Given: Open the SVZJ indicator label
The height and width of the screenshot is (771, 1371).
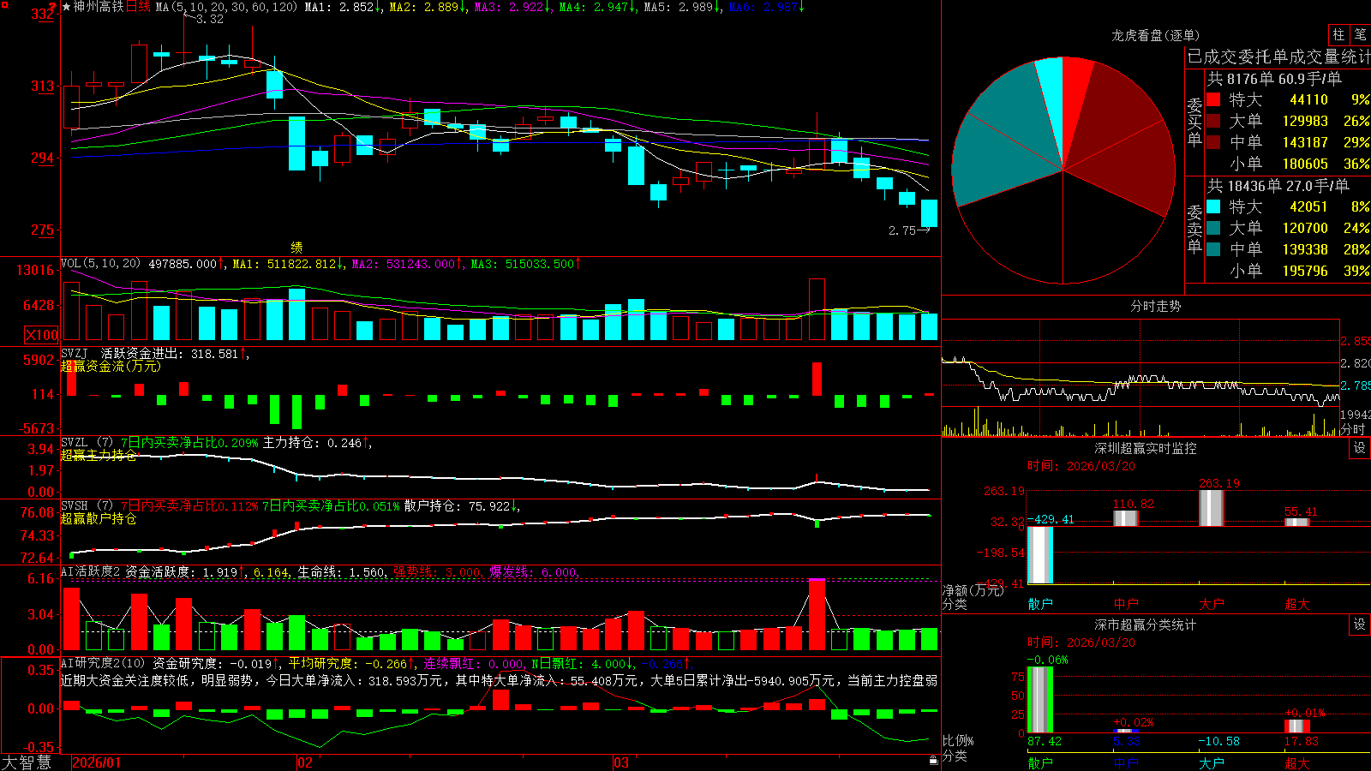Looking at the screenshot, I should pyautogui.click(x=75, y=353).
